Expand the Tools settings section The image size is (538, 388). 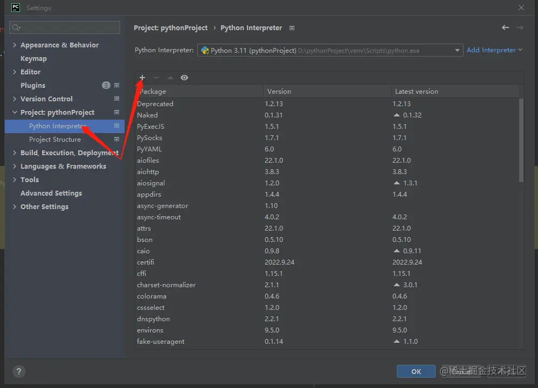[x=15, y=179]
